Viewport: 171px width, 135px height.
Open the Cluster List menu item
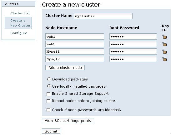pos(20,13)
